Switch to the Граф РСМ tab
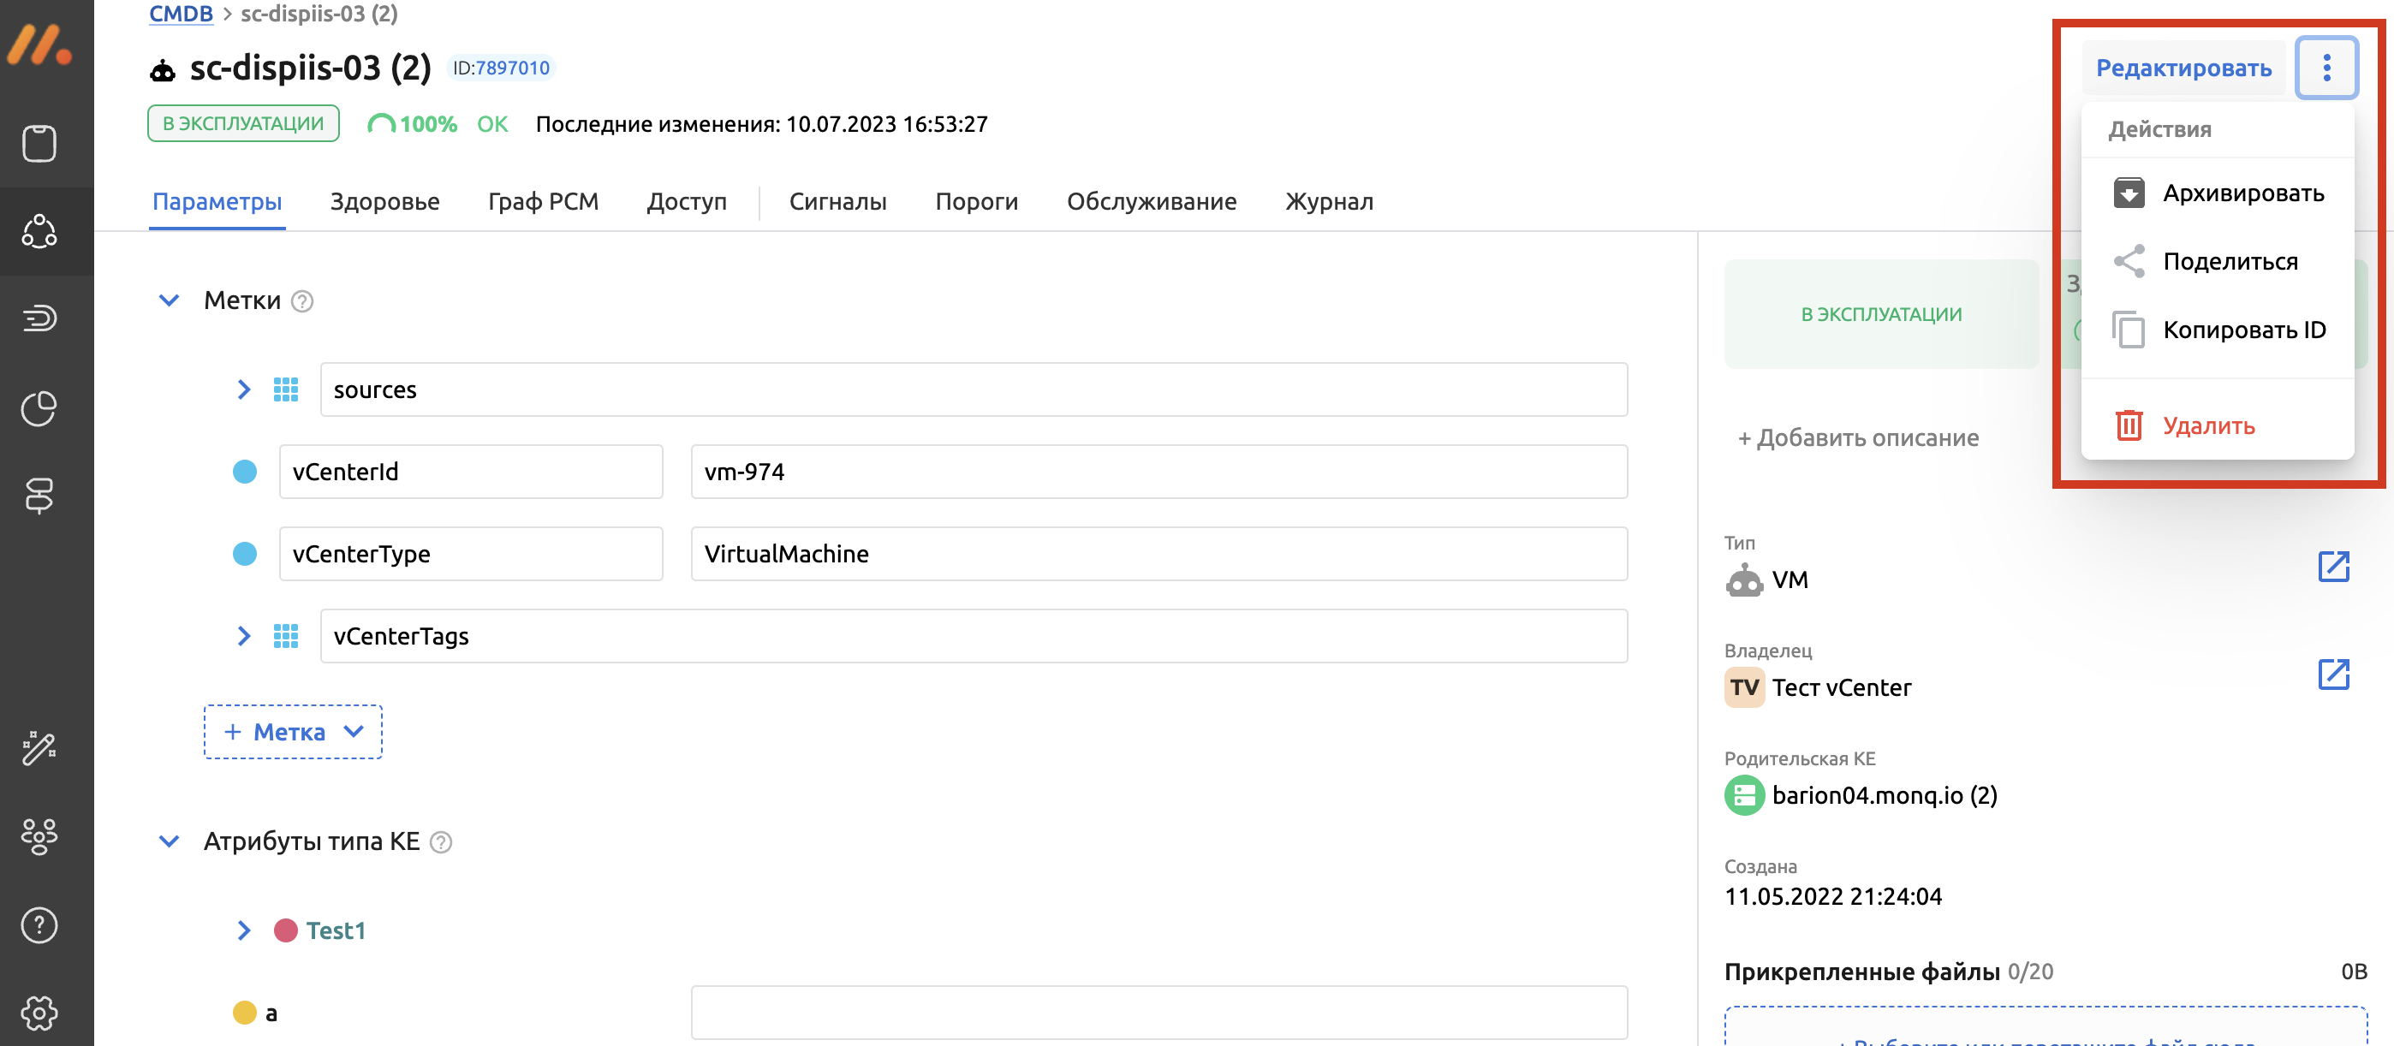 click(x=543, y=202)
